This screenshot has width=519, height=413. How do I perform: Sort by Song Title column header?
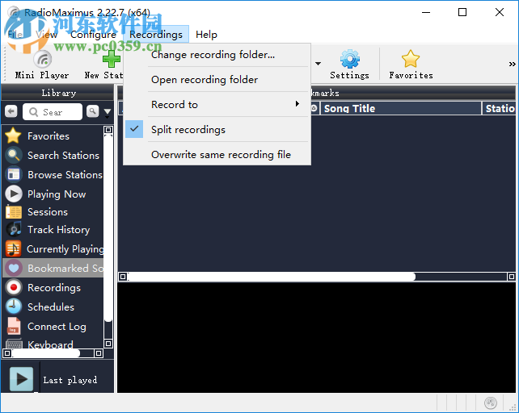click(400, 108)
